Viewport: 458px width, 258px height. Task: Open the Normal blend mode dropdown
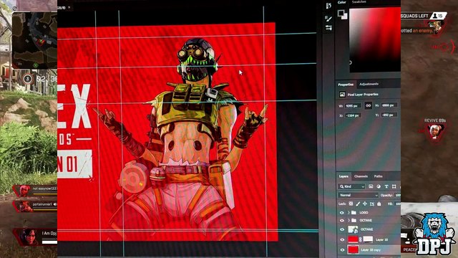tap(358, 195)
